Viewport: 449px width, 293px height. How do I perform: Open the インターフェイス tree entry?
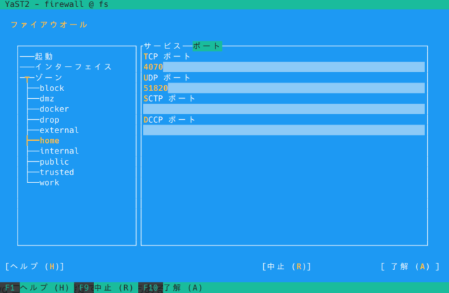coord(73,67)
